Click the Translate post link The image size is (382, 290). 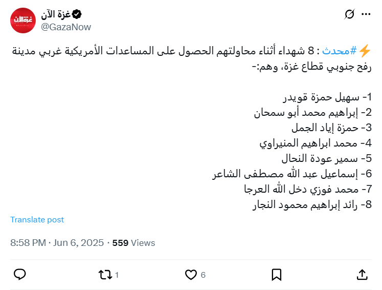[x=37, y=219]
